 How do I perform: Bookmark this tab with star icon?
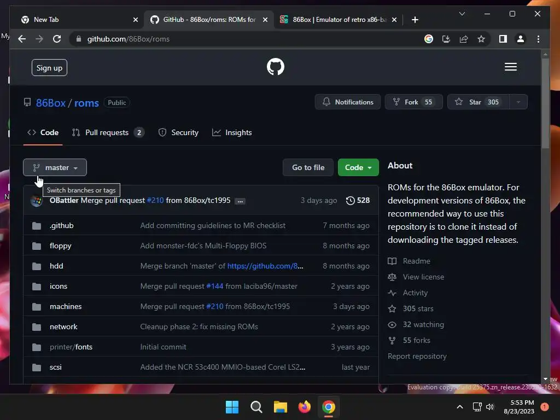coord(481,39)
